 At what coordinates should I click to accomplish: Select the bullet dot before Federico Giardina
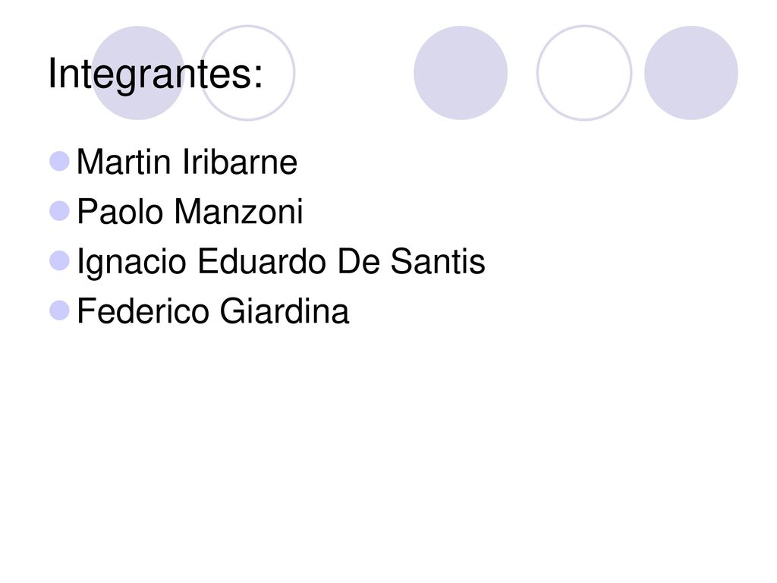[59, 310]
